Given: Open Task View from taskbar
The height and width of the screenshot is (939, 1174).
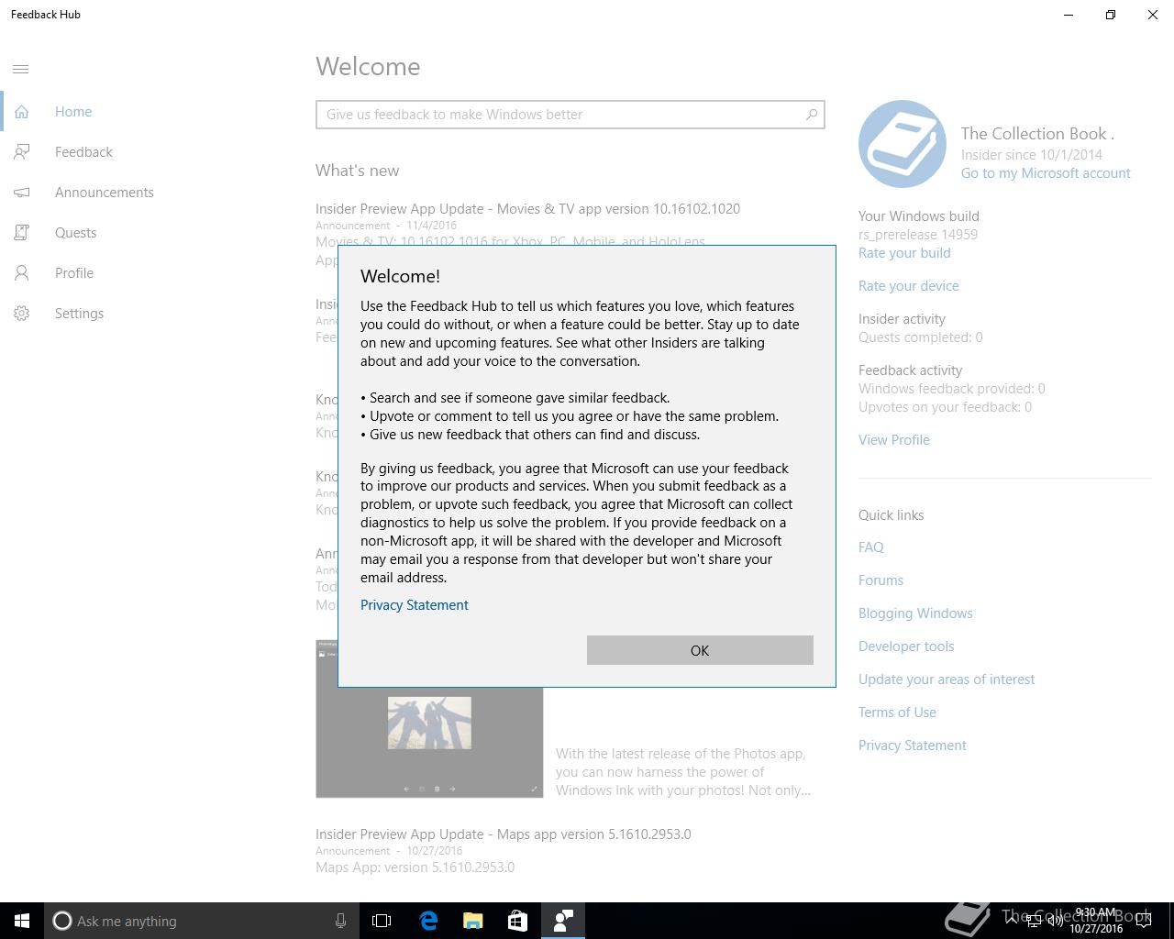Looking at the screenshot, I should click(x=382, y=921).
